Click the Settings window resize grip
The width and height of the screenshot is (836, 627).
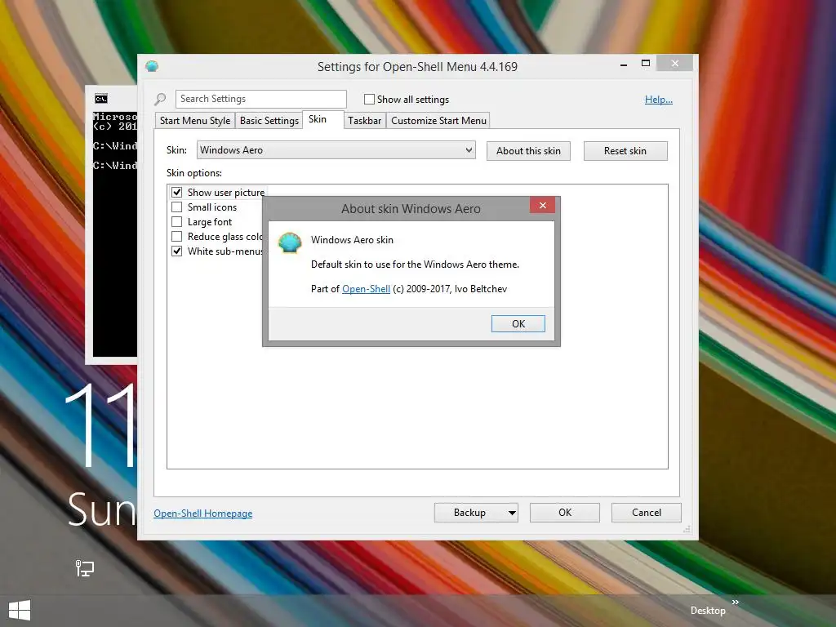pyautogui.click(x=687, y=529)
